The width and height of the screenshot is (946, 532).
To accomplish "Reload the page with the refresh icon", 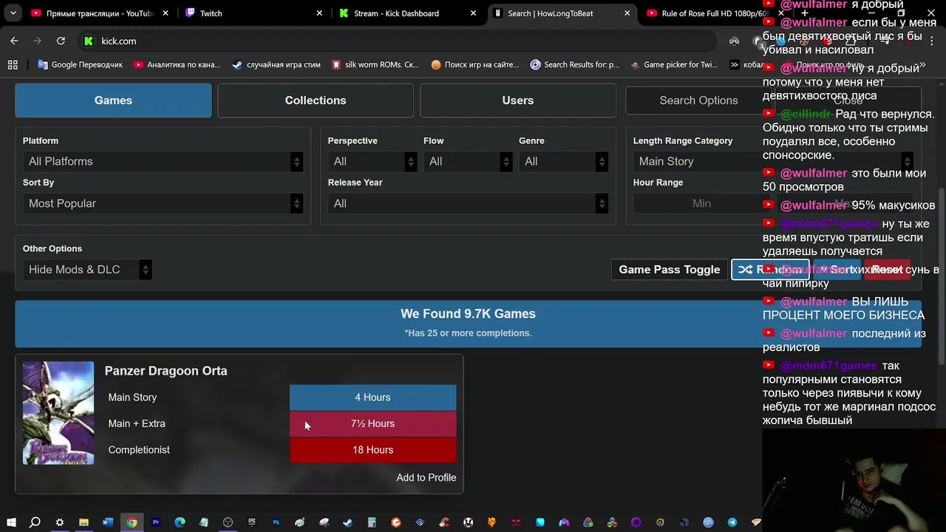I will tap(61, 41).
